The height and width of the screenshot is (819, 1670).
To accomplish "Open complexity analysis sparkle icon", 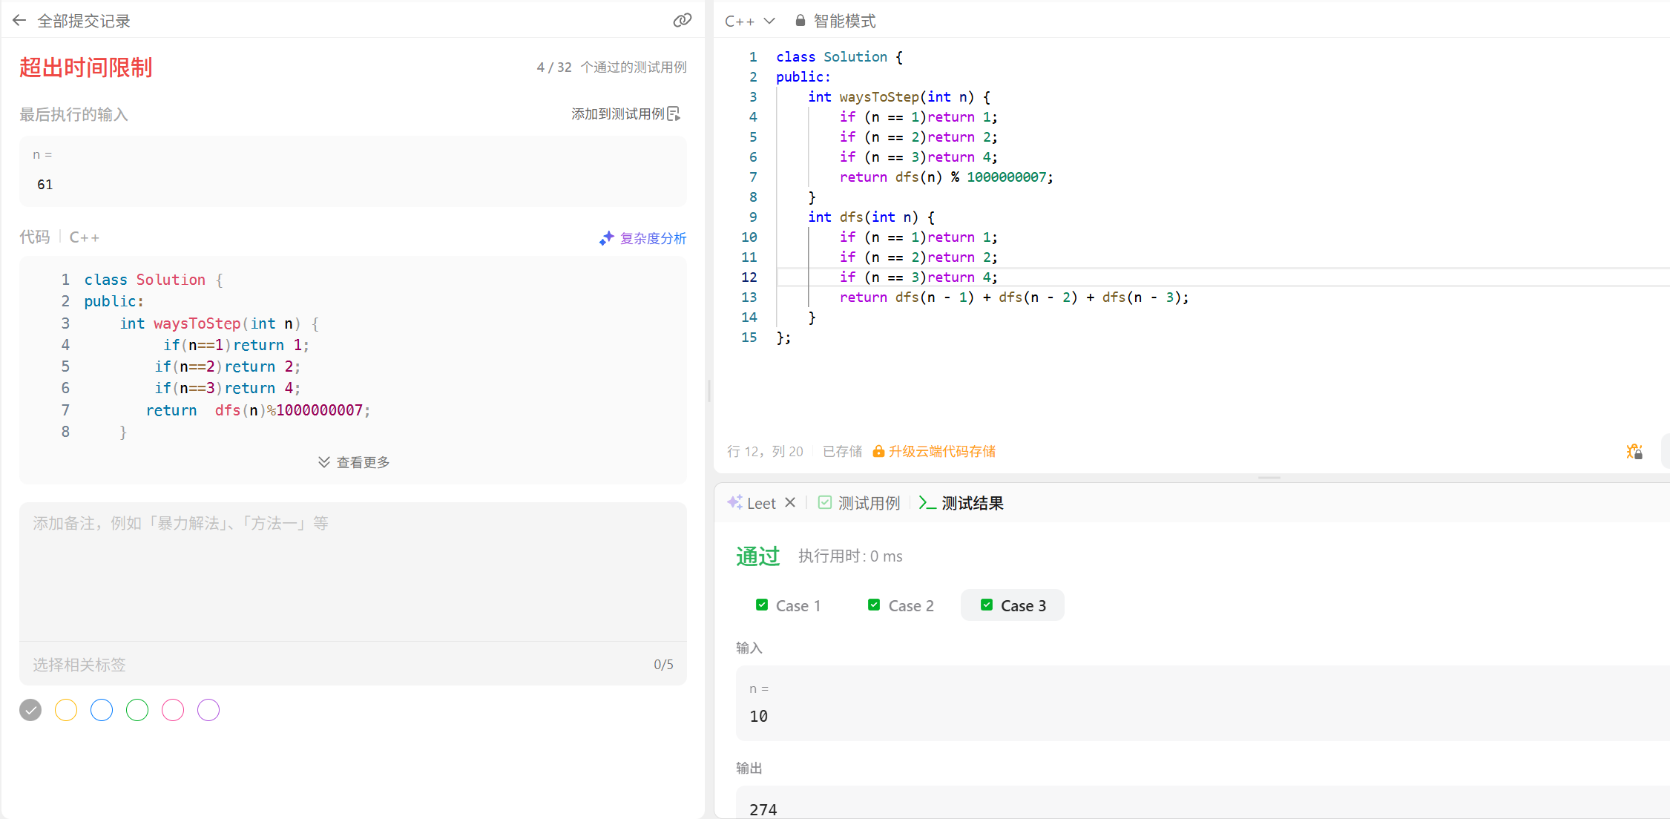I will [606, 238].
